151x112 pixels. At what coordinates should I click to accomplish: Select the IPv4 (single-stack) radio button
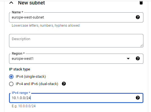pos(11,77)
